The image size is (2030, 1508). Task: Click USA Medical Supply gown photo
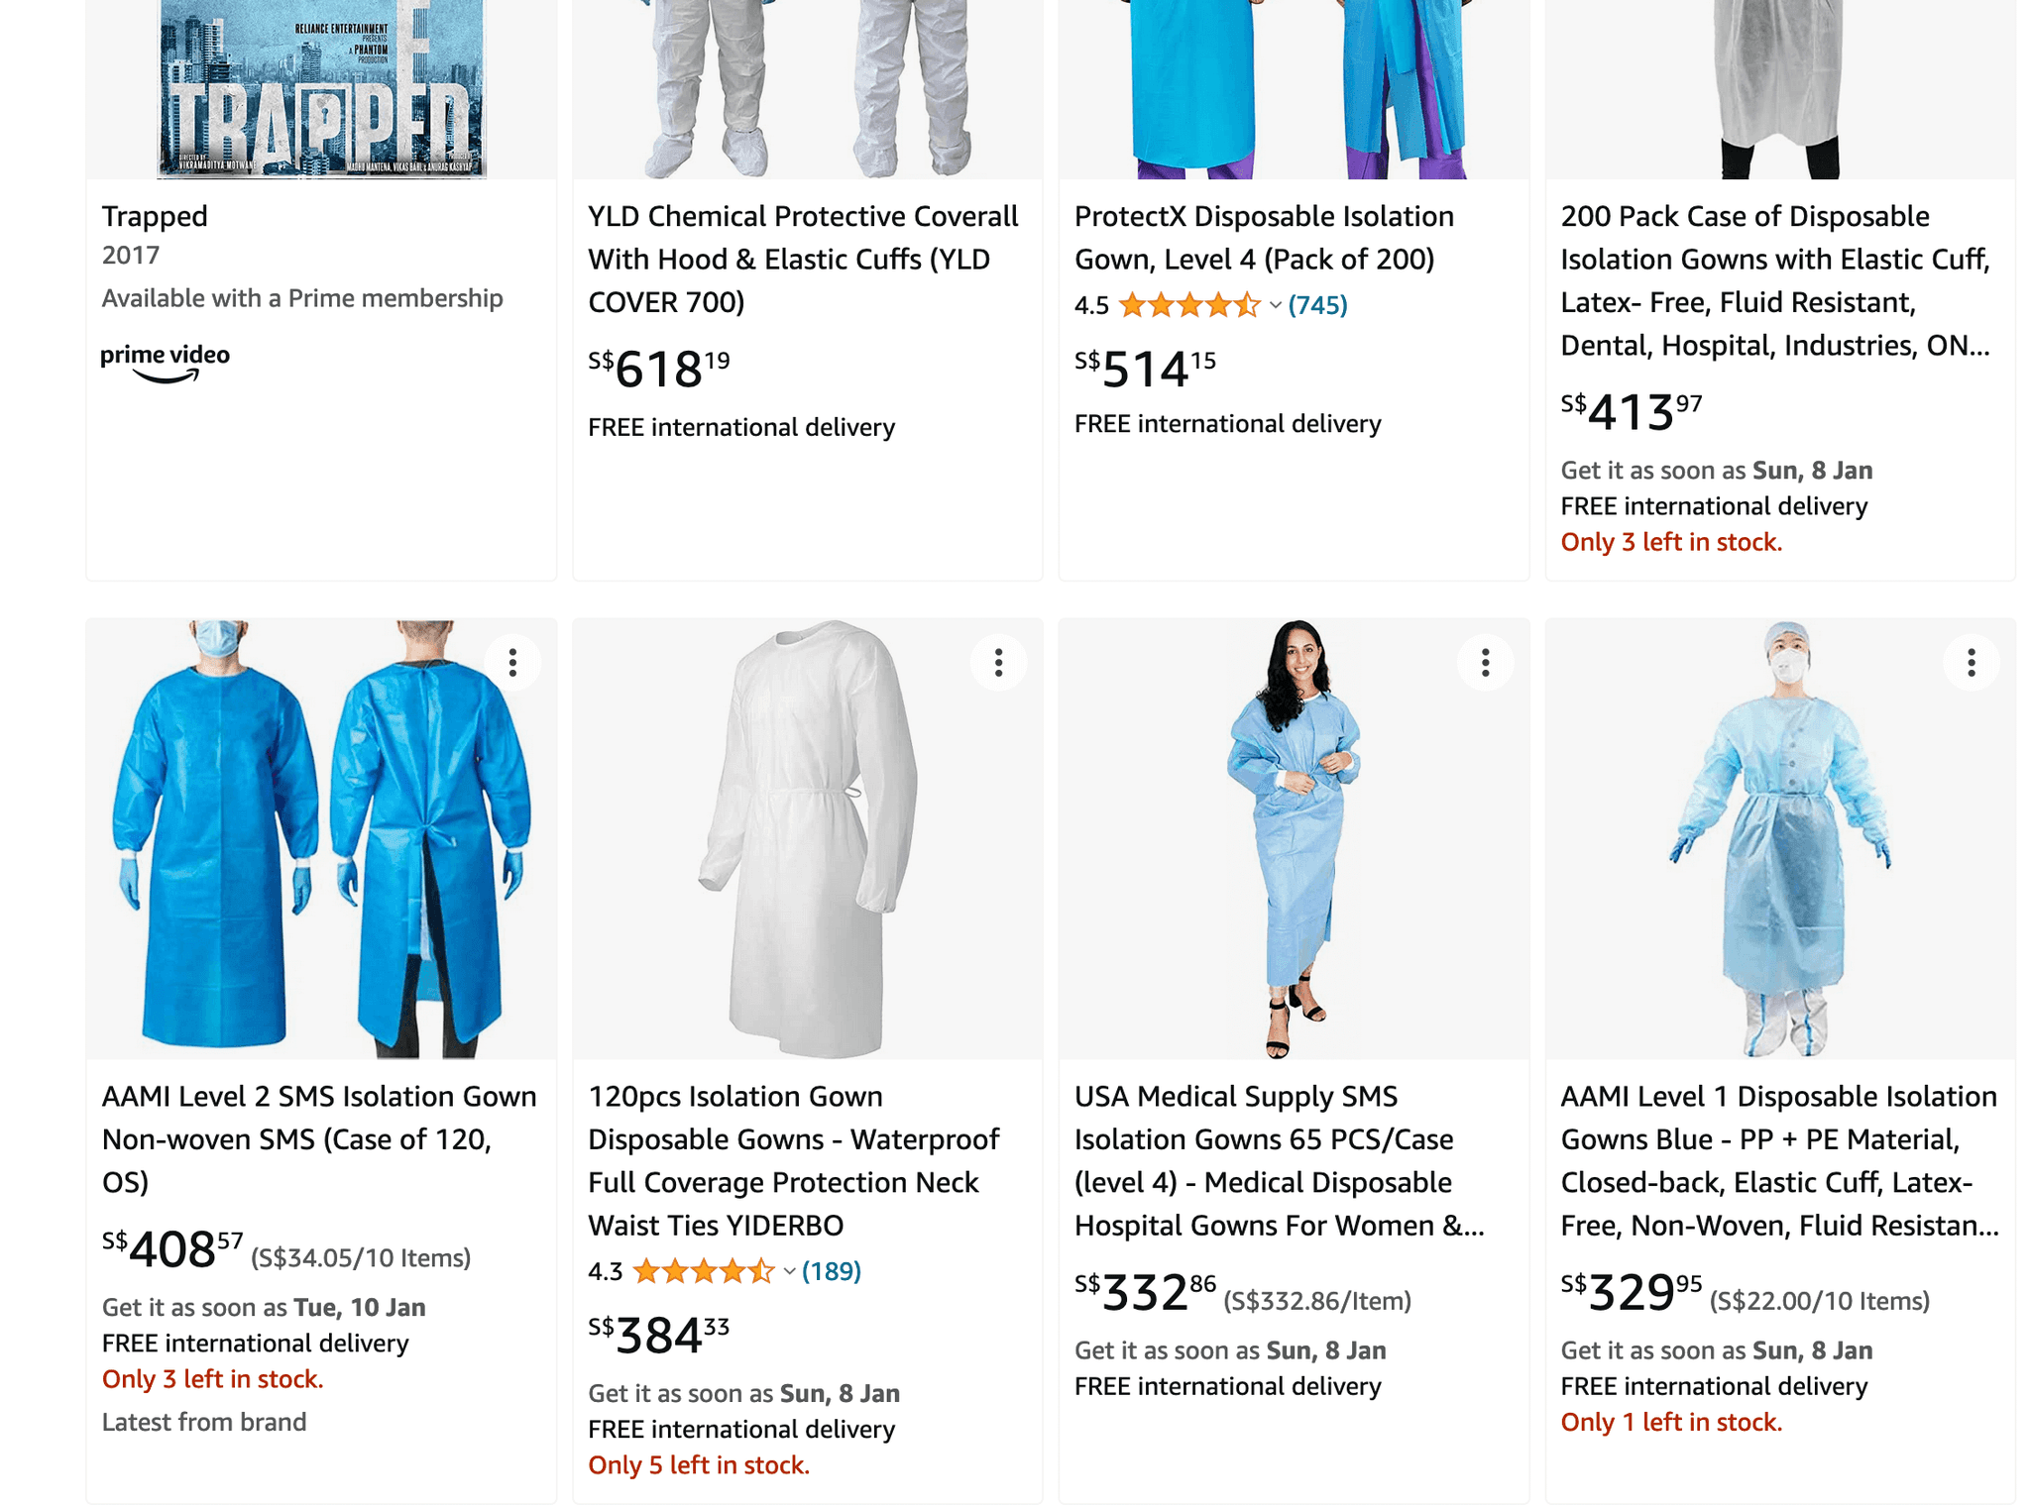(x=1294, y=839)
